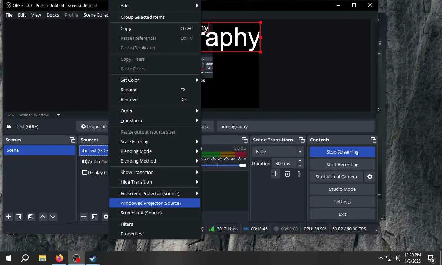The width and height of the screenshot is (442, 265).
Task: Click Group Selected Items
Action: pyautogui.click(x=155, y=17)
